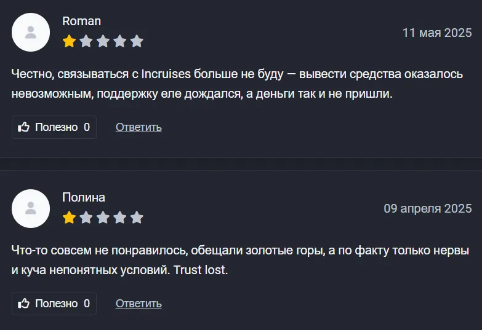Click Полина's profile avatar icon

tap(31, 208)
